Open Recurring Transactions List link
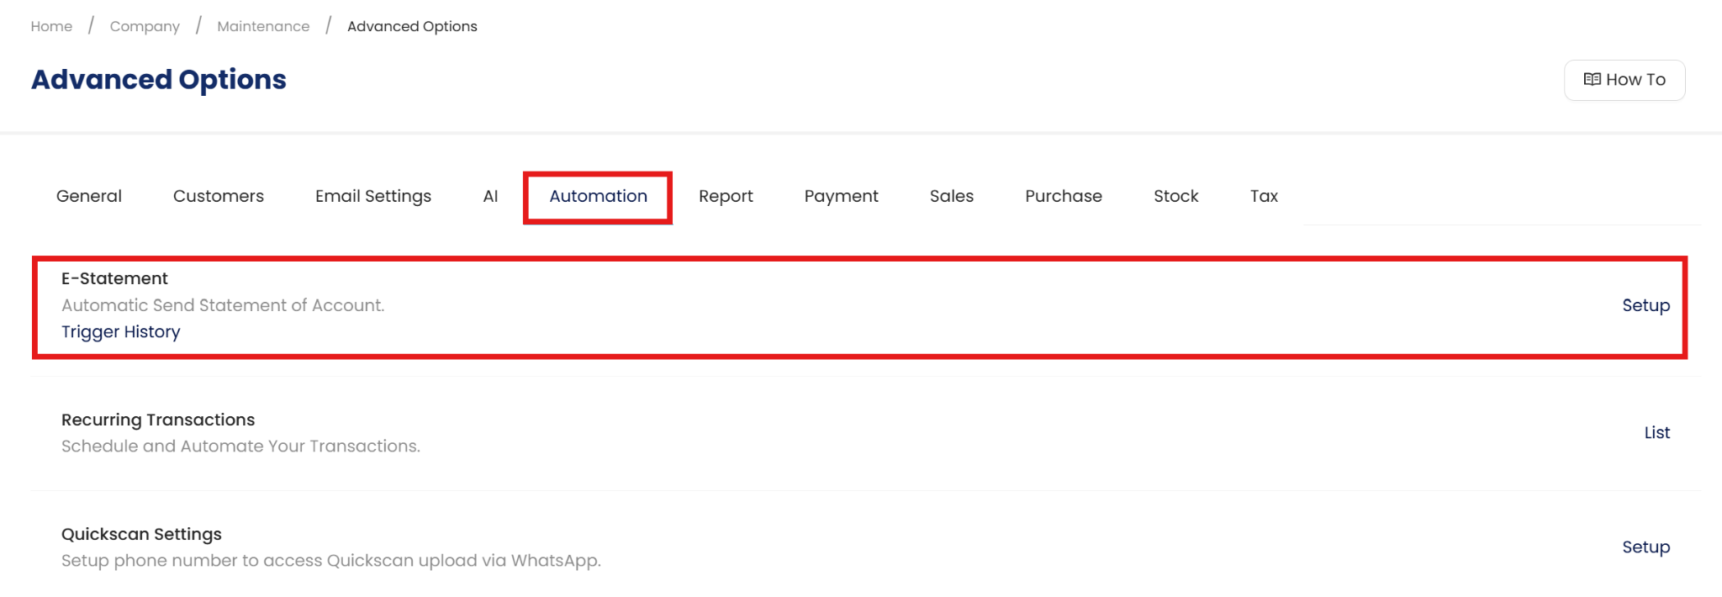Screen dimensions: 1722x597 (x=1656, y=432)
